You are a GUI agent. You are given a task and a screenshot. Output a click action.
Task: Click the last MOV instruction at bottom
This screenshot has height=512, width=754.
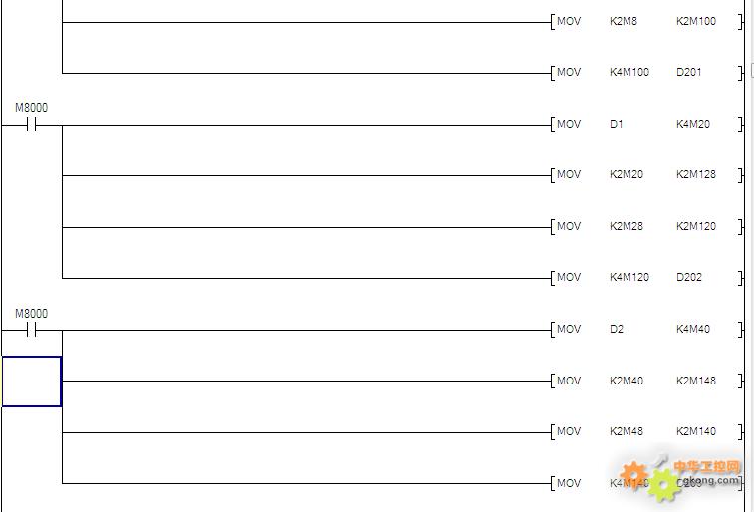point(569,483)
